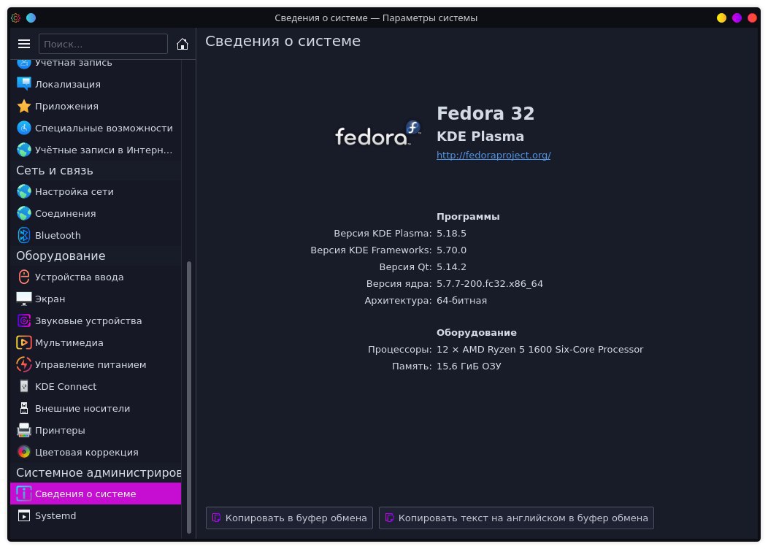
Task: Open KDE Connect phone icon
Action: click(23, 386)
